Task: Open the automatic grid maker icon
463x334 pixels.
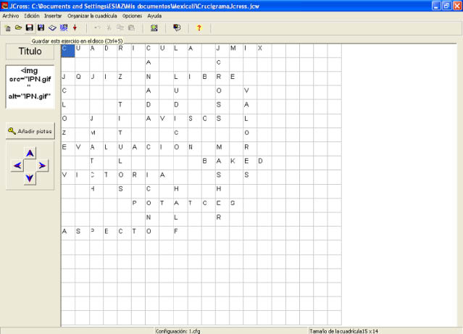Action: tap(154, 28)
